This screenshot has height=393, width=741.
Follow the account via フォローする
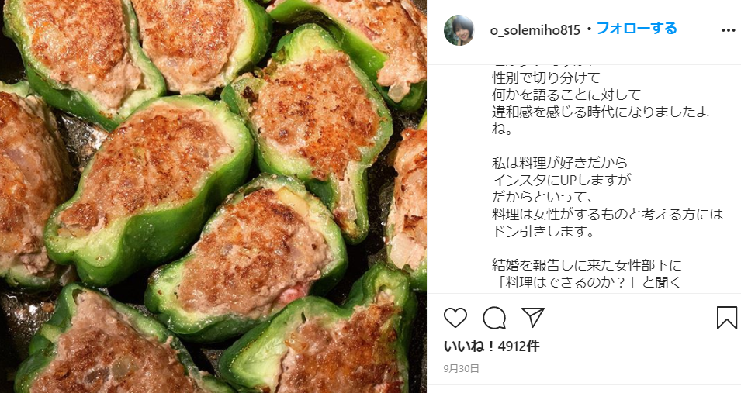click(636, 29)
